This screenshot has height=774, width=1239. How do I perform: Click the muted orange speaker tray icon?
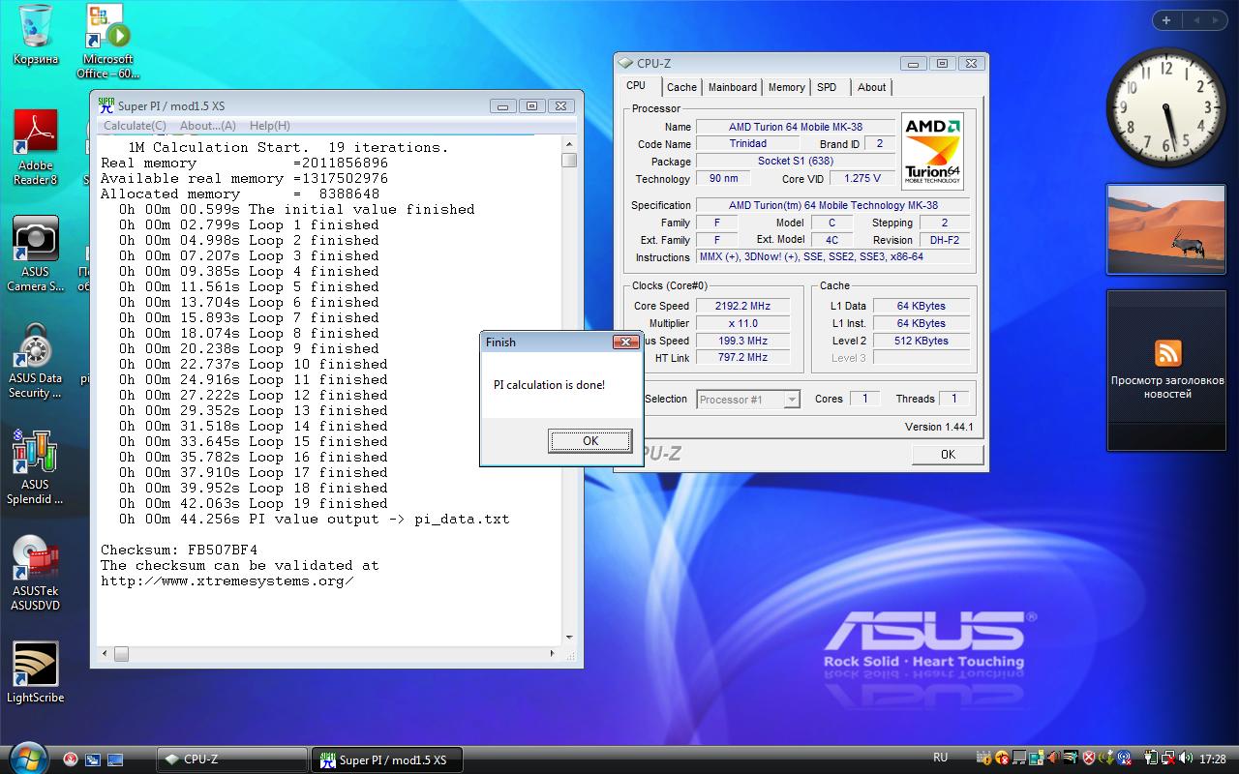point(1053,758)
